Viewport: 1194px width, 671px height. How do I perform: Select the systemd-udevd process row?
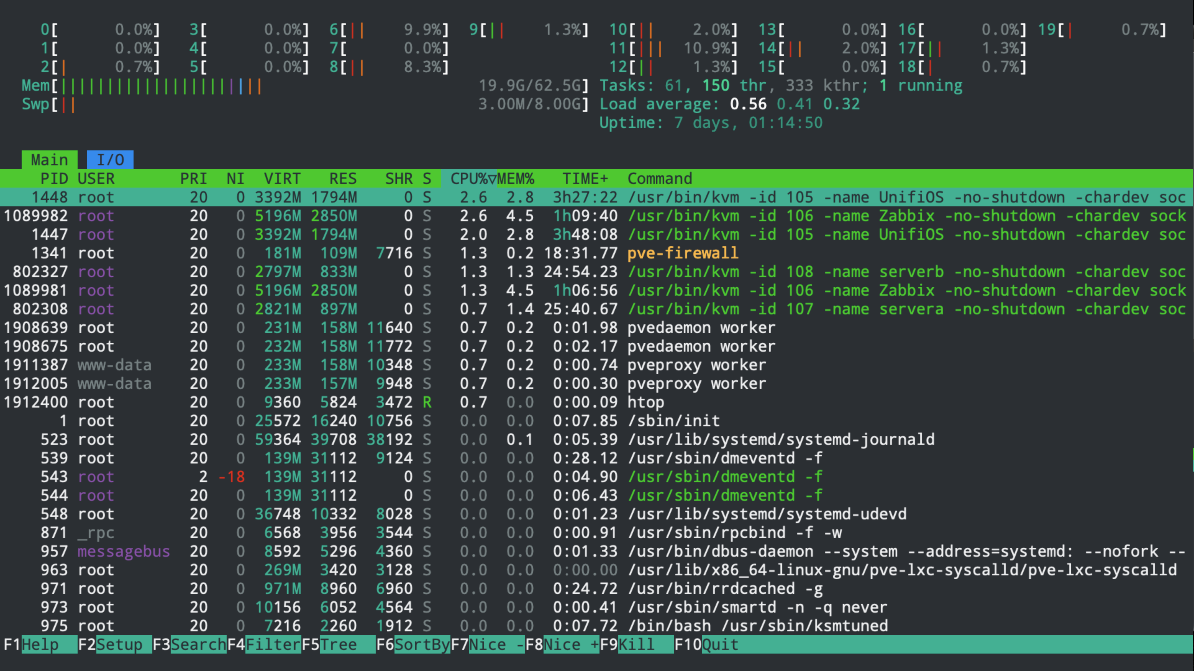tap(596, 514)
